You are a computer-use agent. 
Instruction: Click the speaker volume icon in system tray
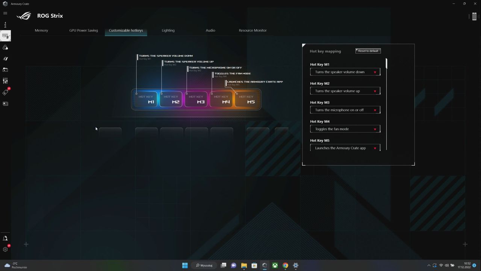point(447,265)
